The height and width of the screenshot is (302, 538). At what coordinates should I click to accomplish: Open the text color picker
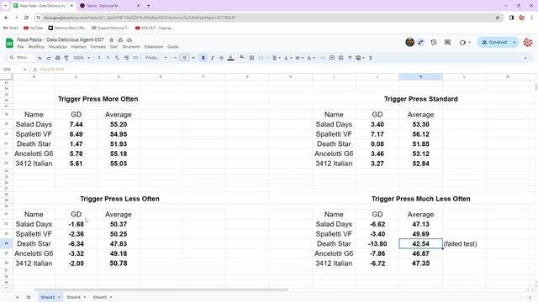click(x=231, y=58)
